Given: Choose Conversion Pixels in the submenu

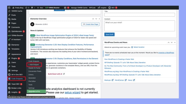Looking at the screenshot, I should (35, 71).
